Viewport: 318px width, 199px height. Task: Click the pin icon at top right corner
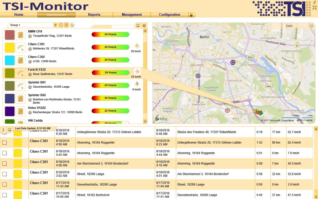pyautogui.click(x=315, y=2)
